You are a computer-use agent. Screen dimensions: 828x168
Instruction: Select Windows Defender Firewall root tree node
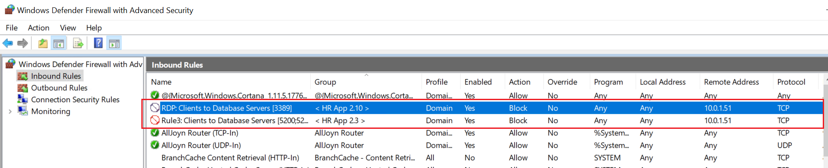point(81,64)
